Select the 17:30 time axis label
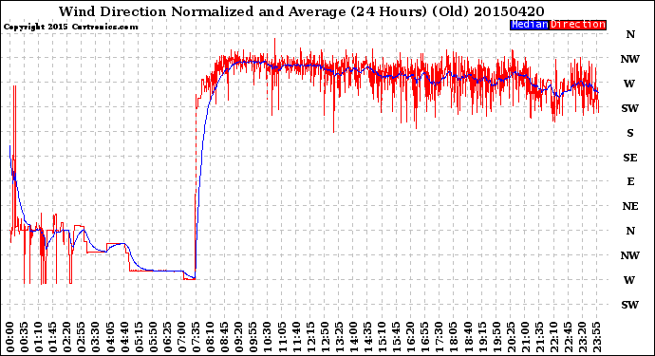Screen dimensions: 655x356 point(440,337)
